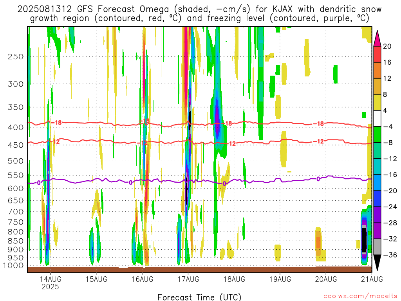This screenshot has height=301, width=401.
Task: Select the 15AUG date label
Action: click(96, 279)
